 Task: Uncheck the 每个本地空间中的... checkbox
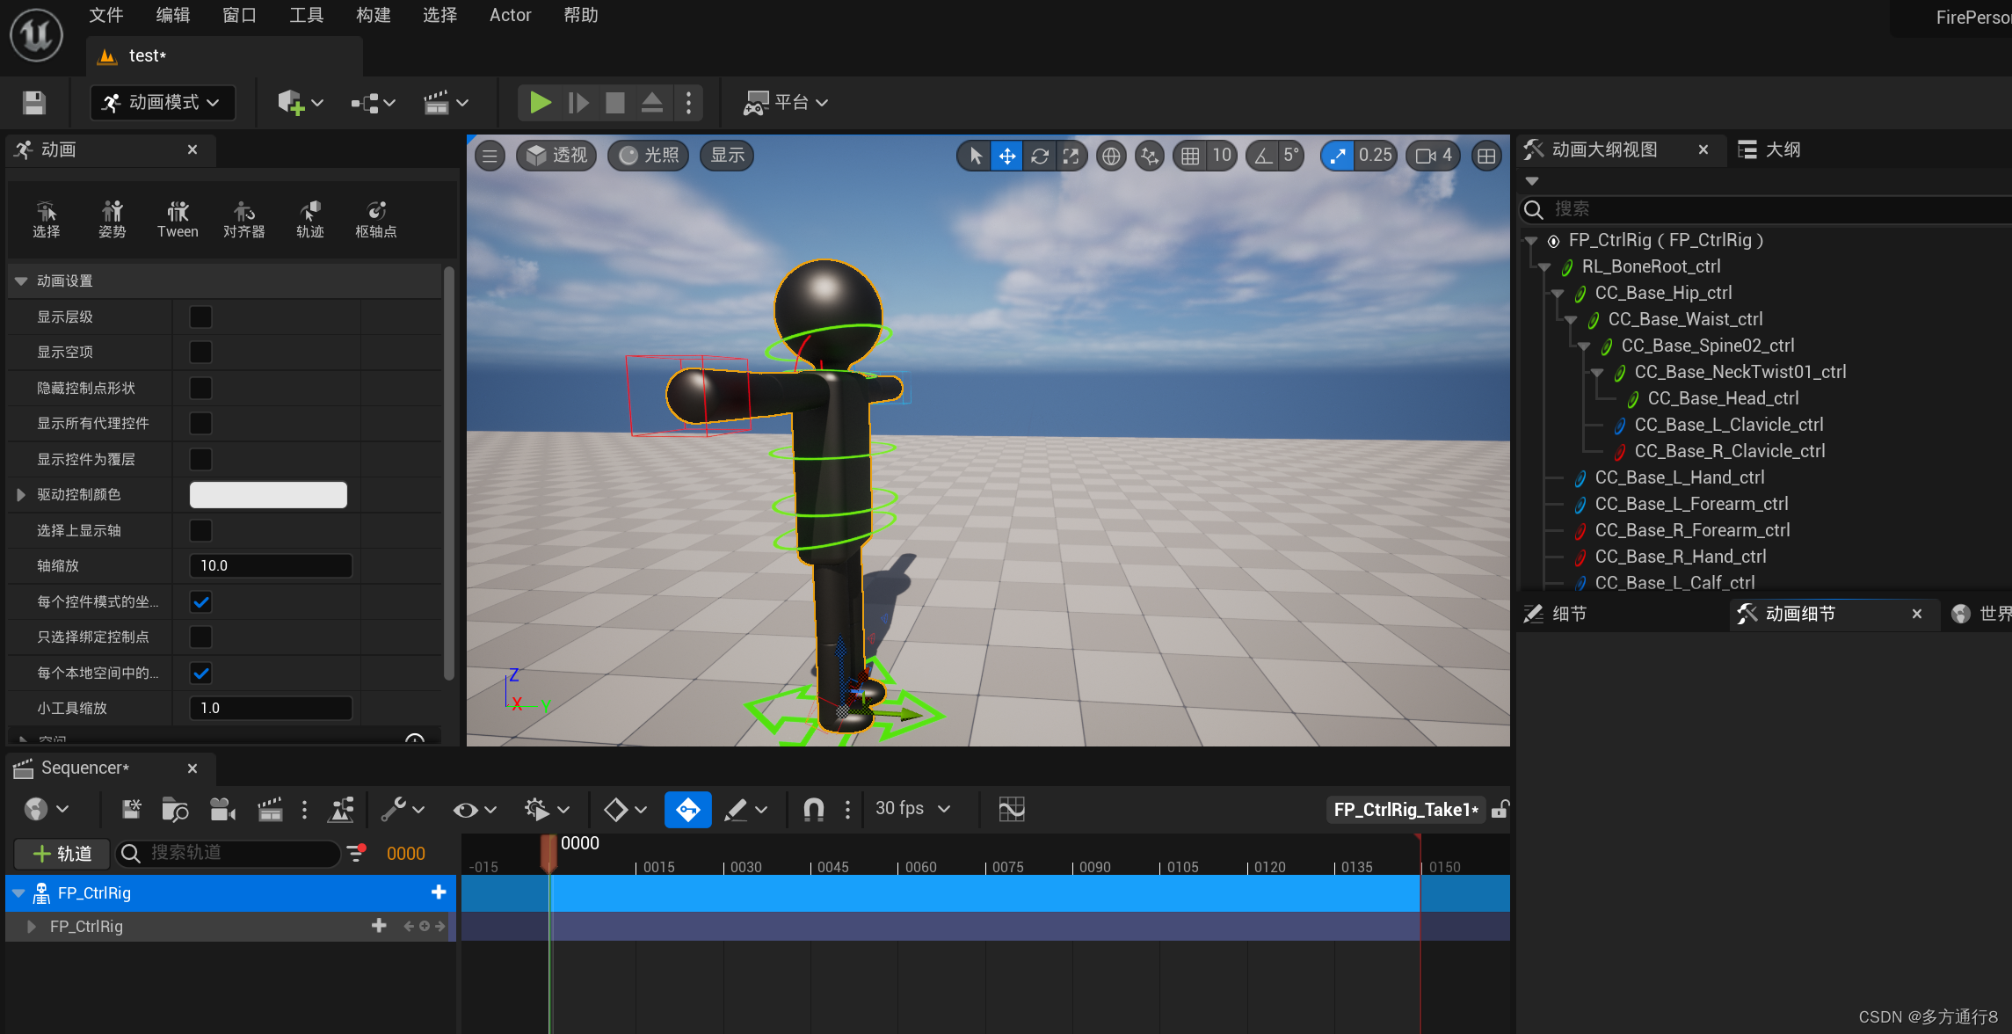coord(201,674)
